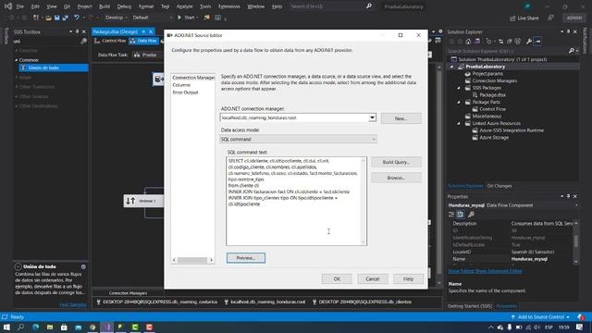Screen dimensions: 592x333
Task: Open the Edit menu
Action: [35, 6]
